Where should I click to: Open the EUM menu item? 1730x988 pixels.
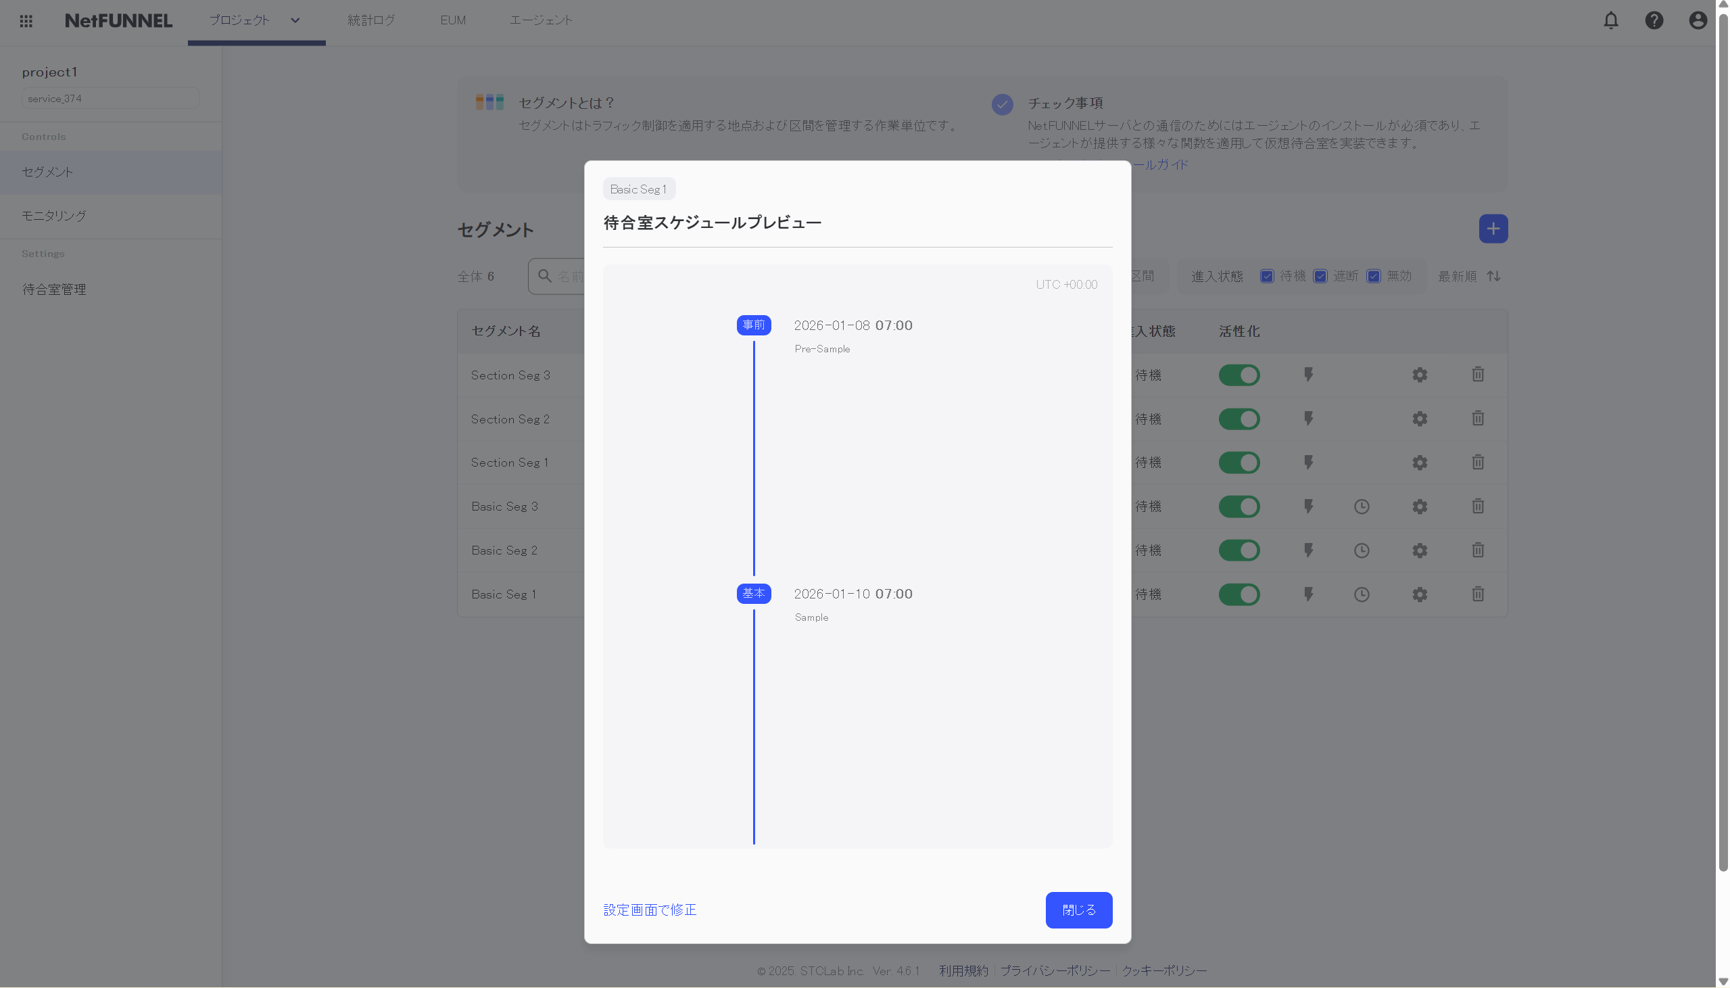pyautogui.click(x=452, y=20)
